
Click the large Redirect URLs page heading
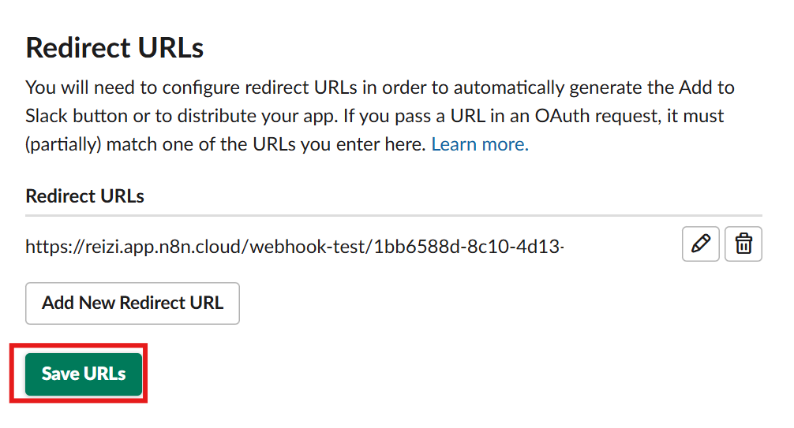pos(115,48)
